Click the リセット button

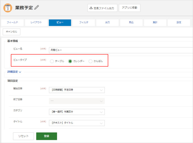tap(23, 136)
